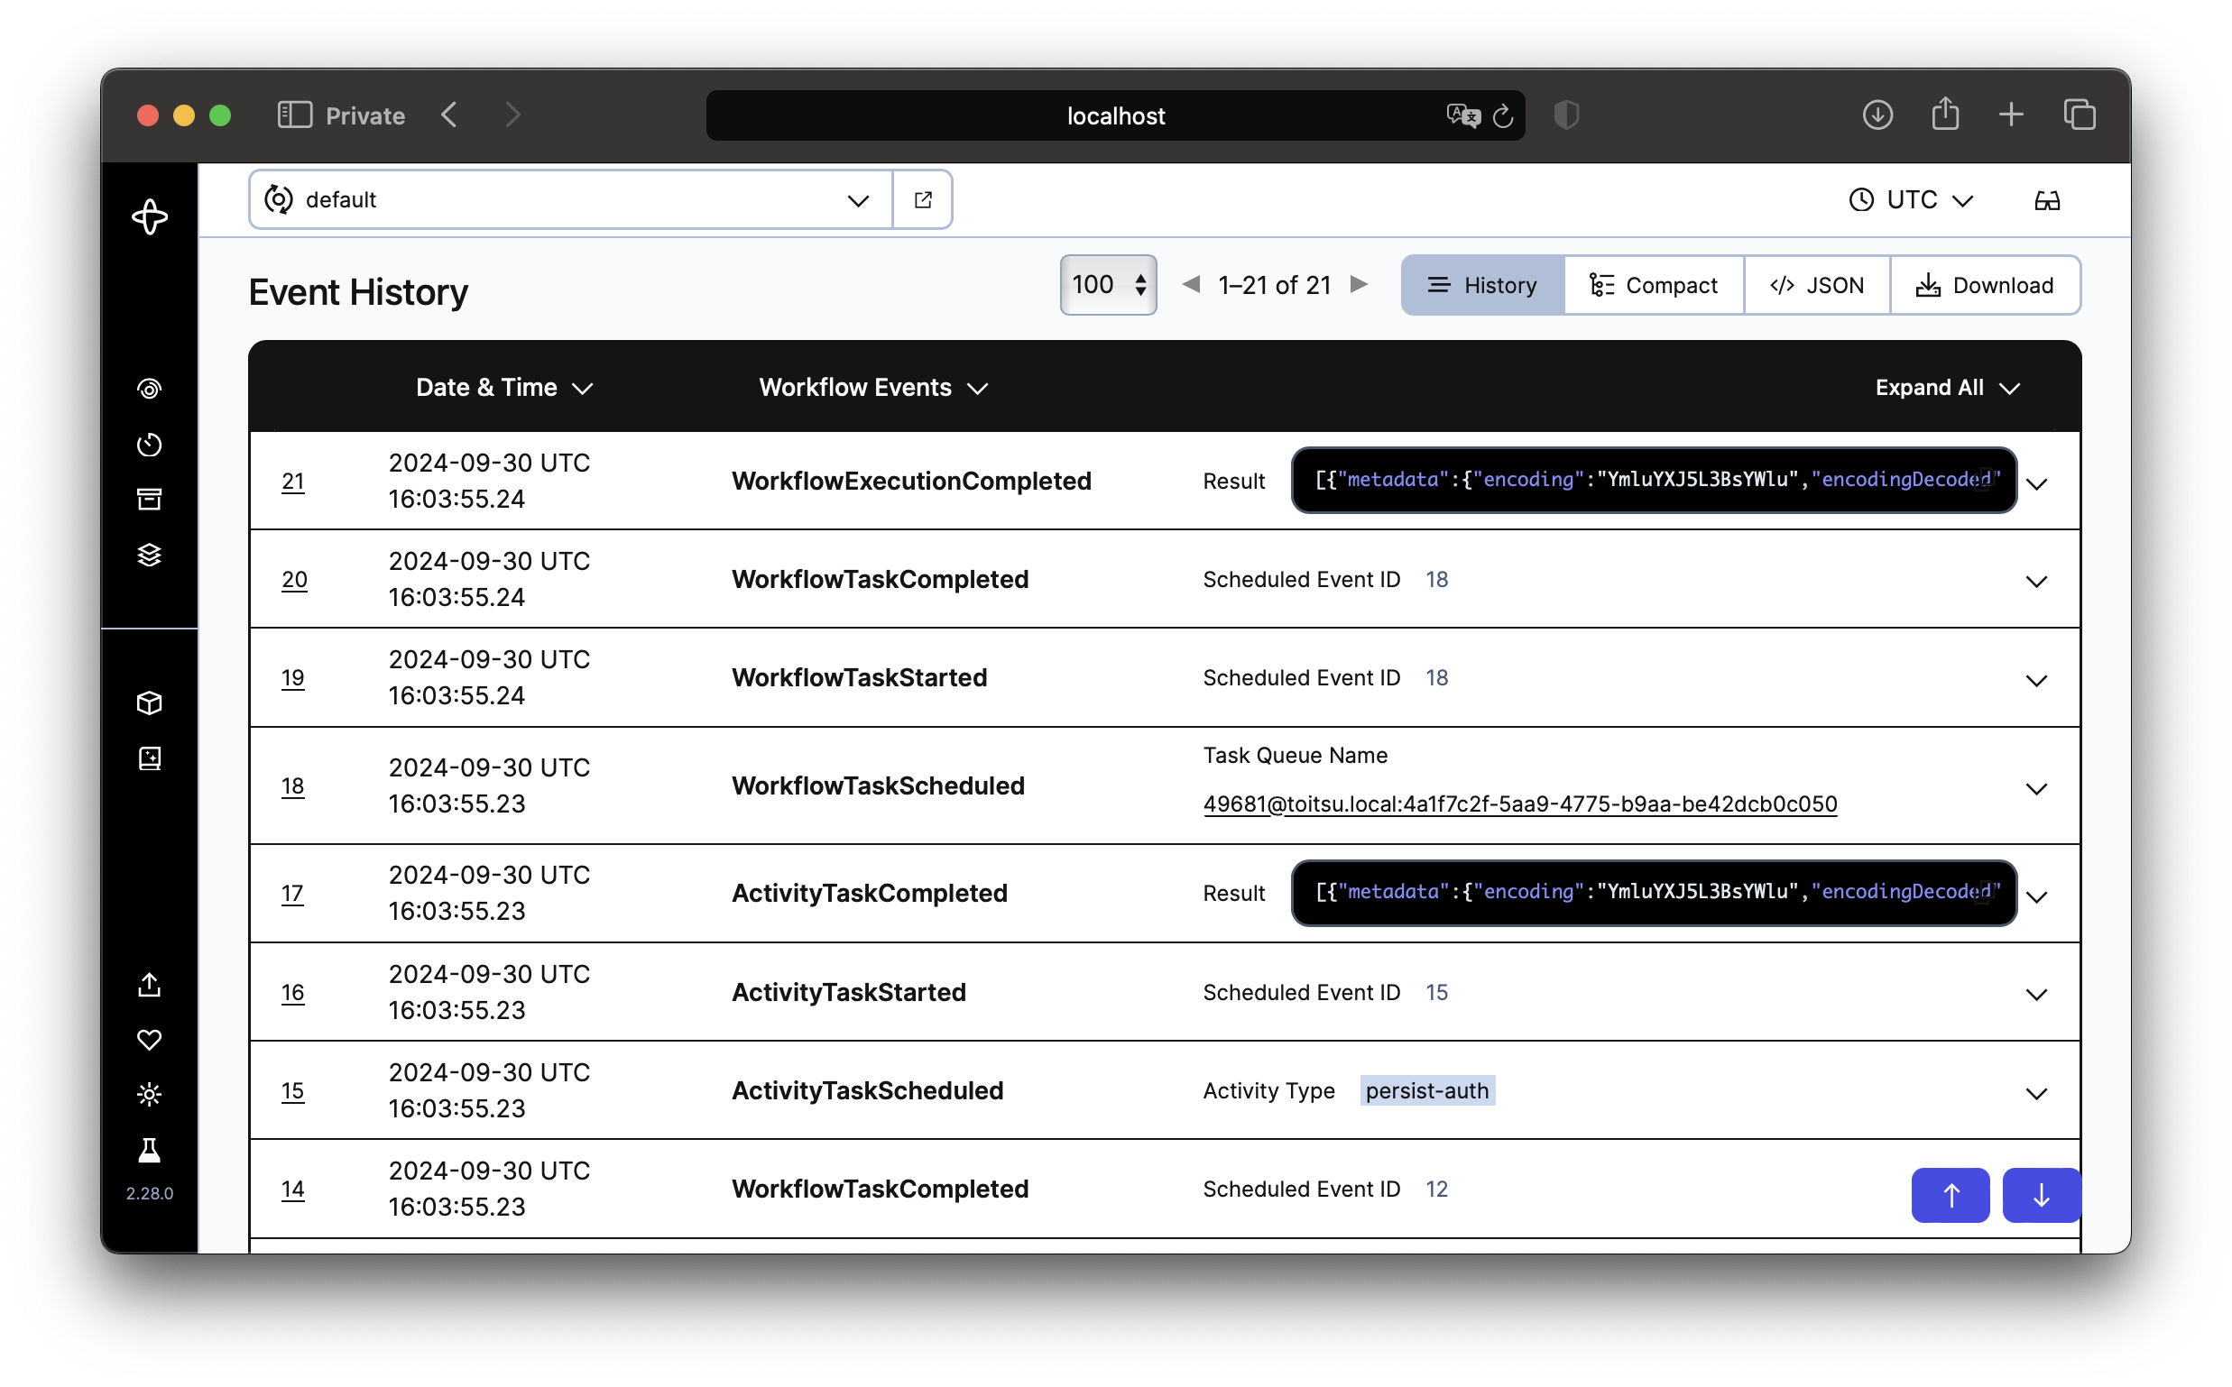This screenshot has width=2232, height=1387.
Task: Open Workflow Events filter dropdown
Action: [875, 389]
